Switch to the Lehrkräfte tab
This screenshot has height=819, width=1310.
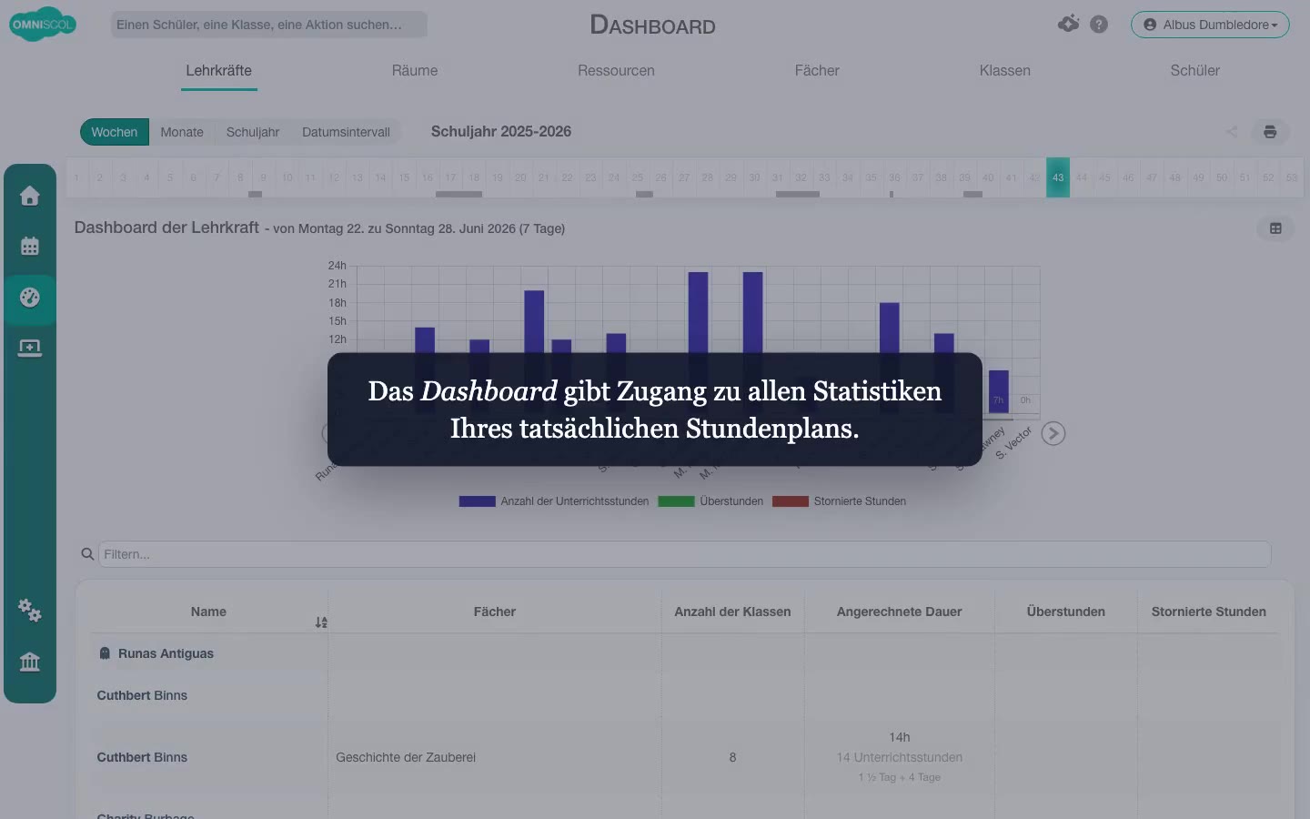[218, 71]
